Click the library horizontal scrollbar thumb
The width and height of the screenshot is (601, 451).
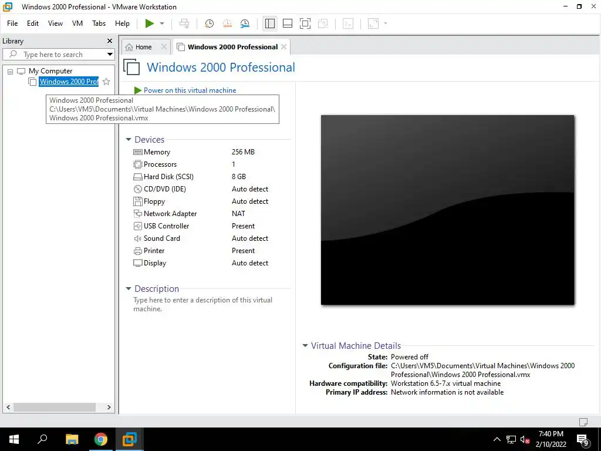tap(55, 408)
